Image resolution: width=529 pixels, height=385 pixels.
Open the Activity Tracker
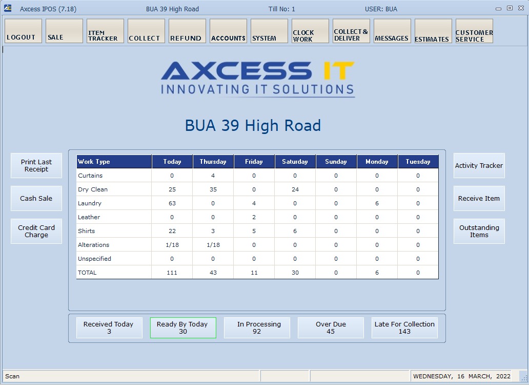coord(479,165)
